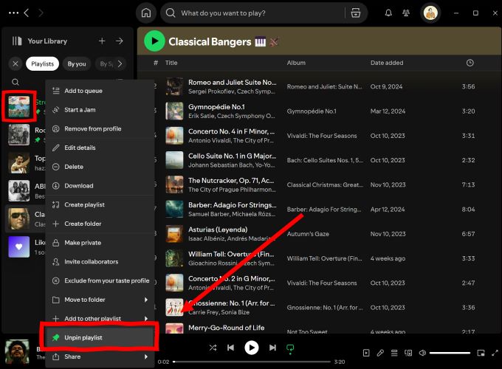The image size is (502, 369).
Task: Sort by Date added column header
Action: (387, 63)
